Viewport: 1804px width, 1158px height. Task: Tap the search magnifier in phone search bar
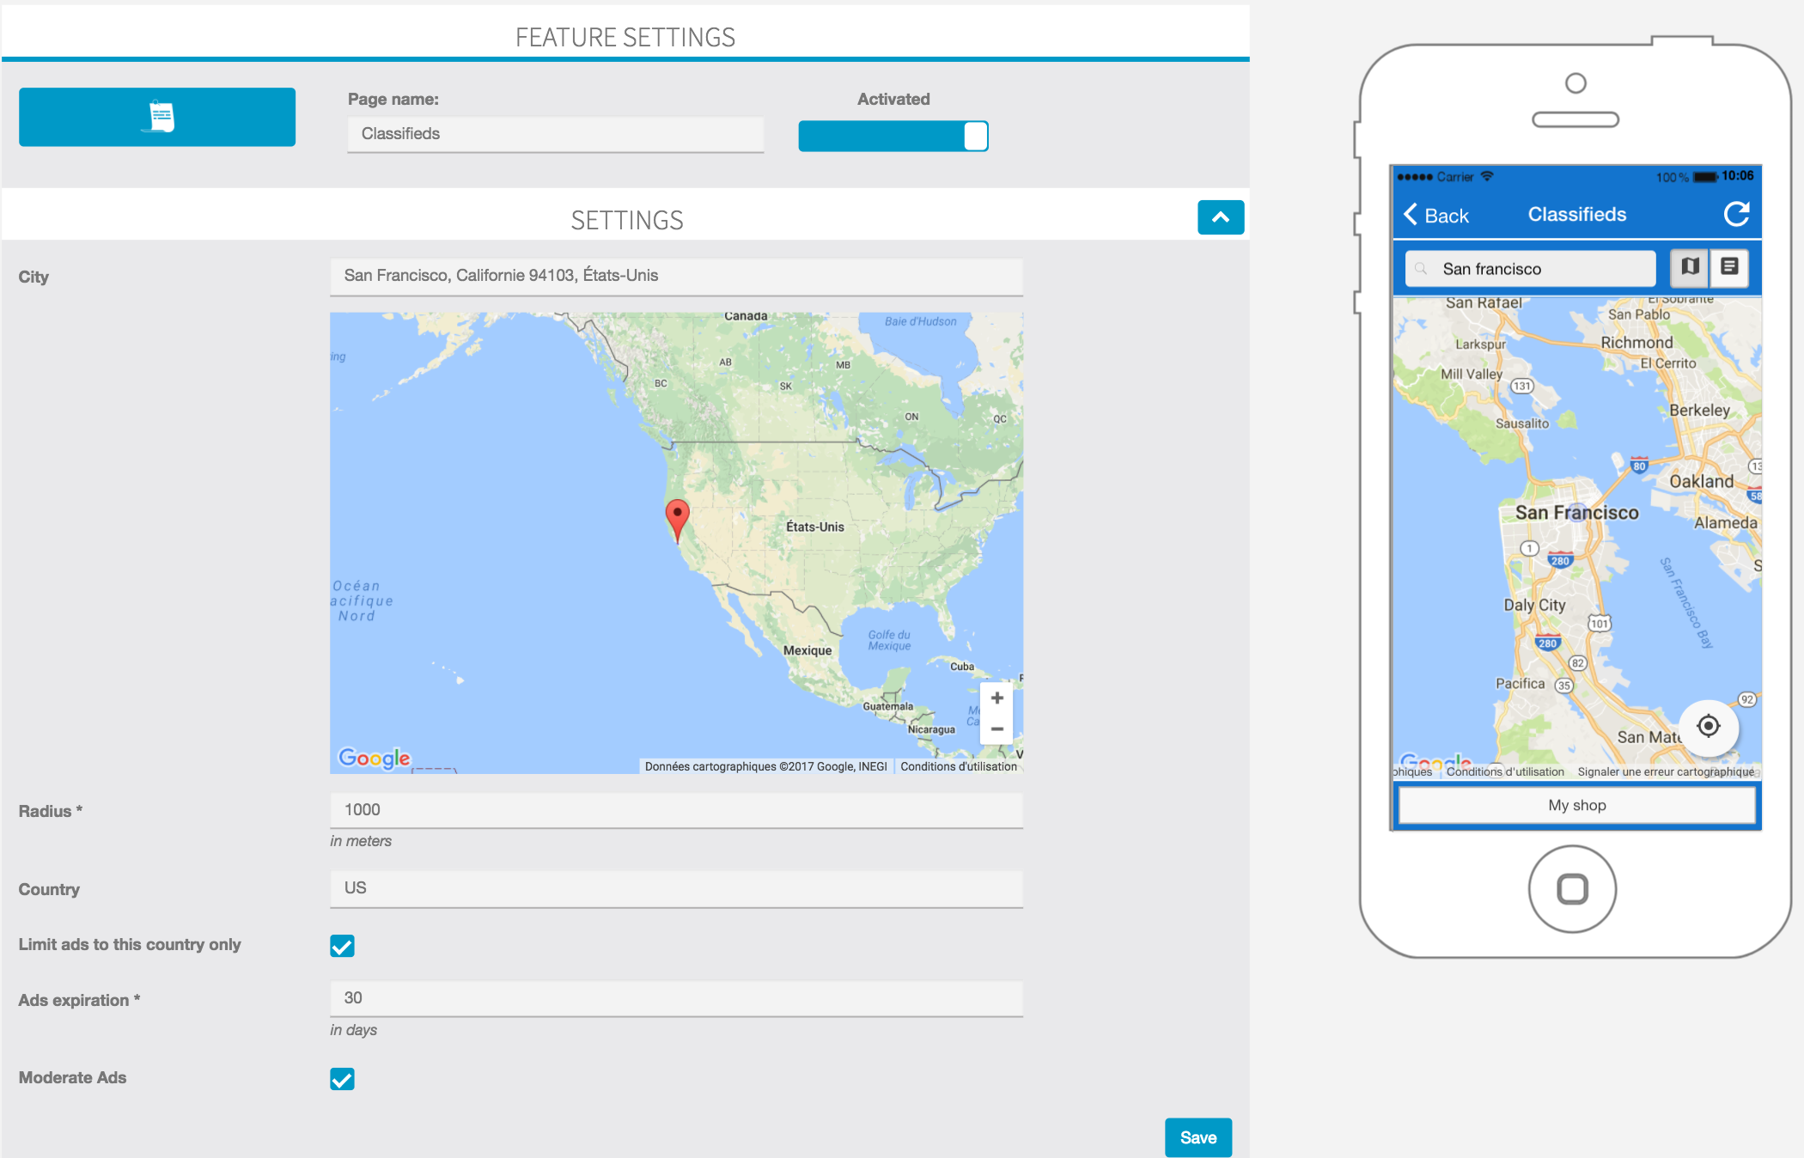pos(1421,269)
